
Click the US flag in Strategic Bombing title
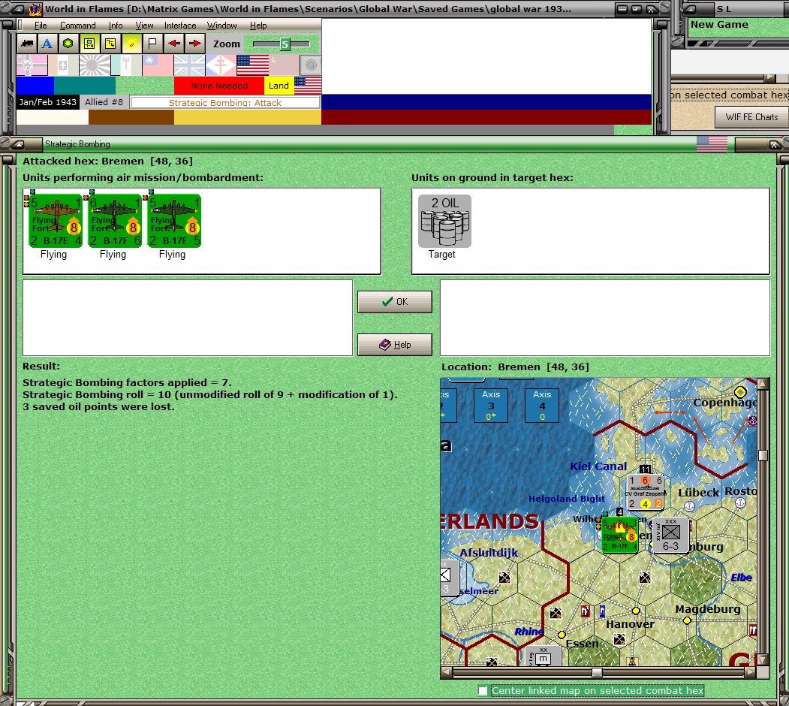click(712, 144)
